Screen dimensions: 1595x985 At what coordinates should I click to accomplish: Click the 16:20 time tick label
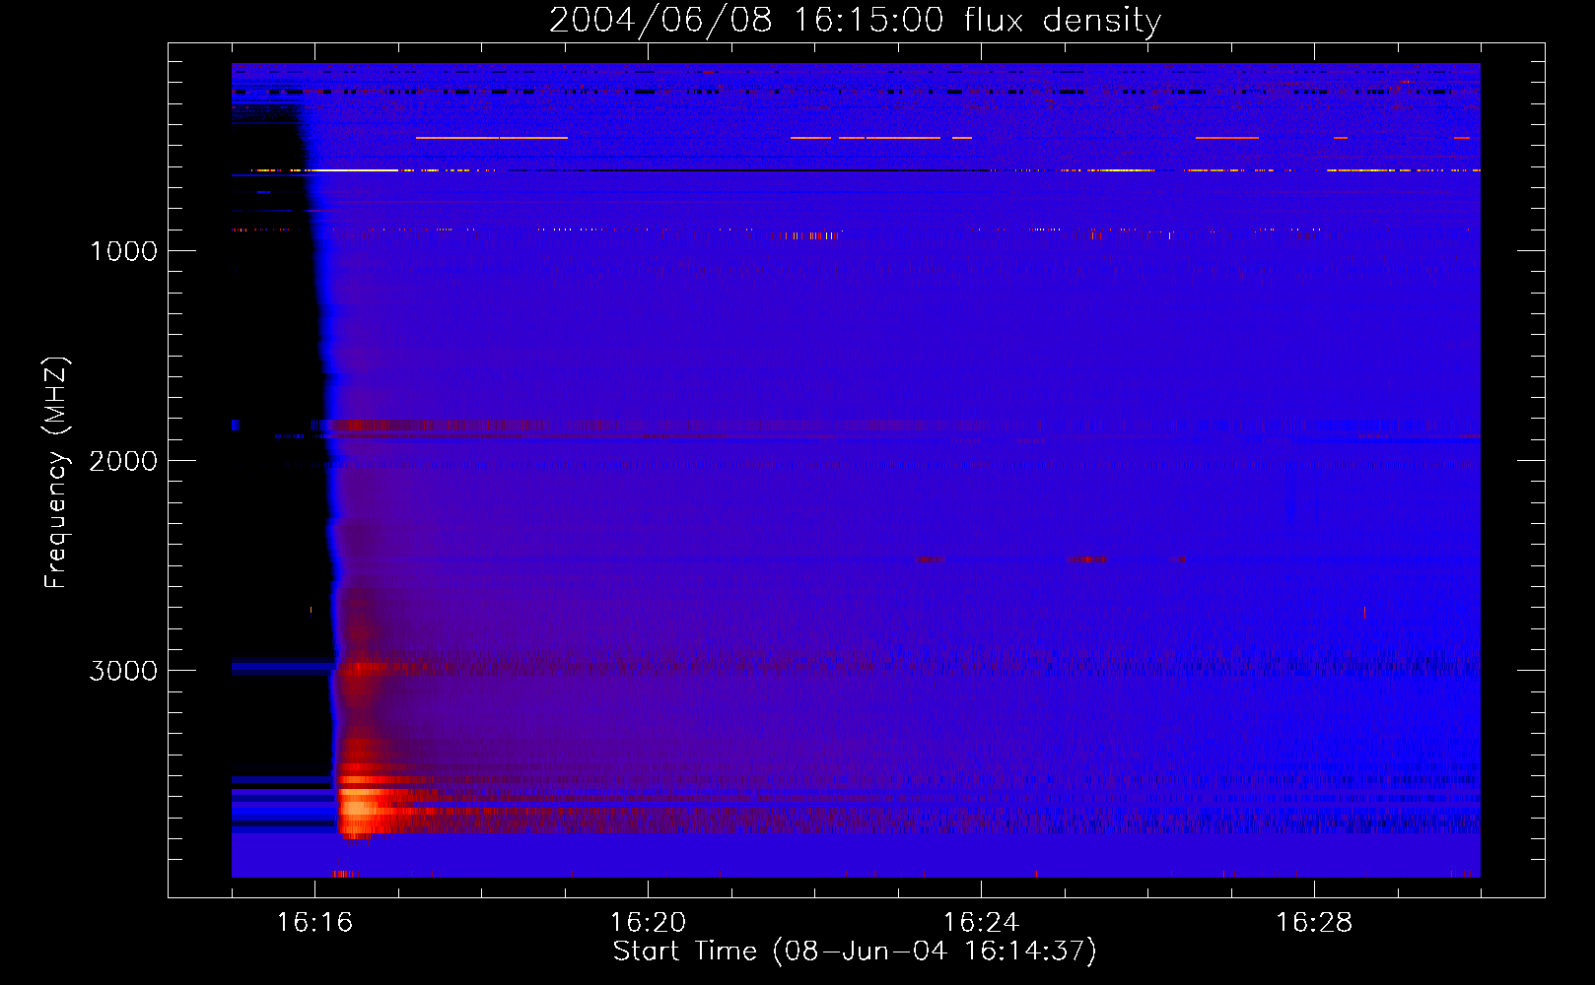pyautogui.click(x=648, y=923)
